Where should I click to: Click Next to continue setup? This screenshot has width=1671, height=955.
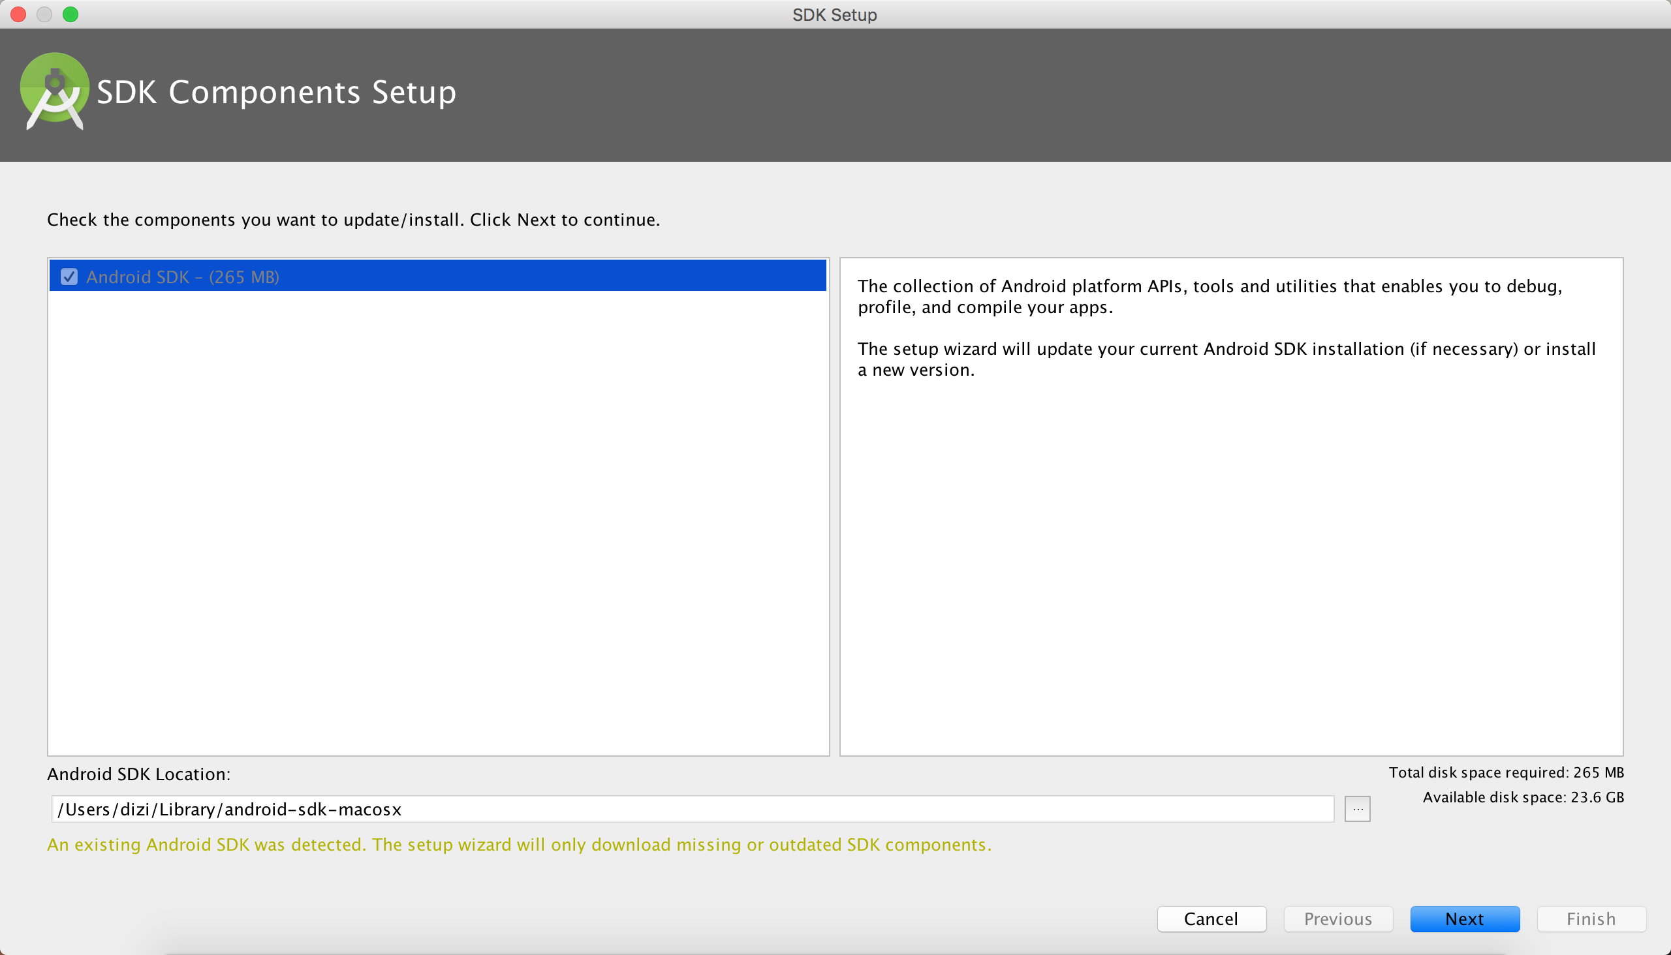coord(1464,918)
